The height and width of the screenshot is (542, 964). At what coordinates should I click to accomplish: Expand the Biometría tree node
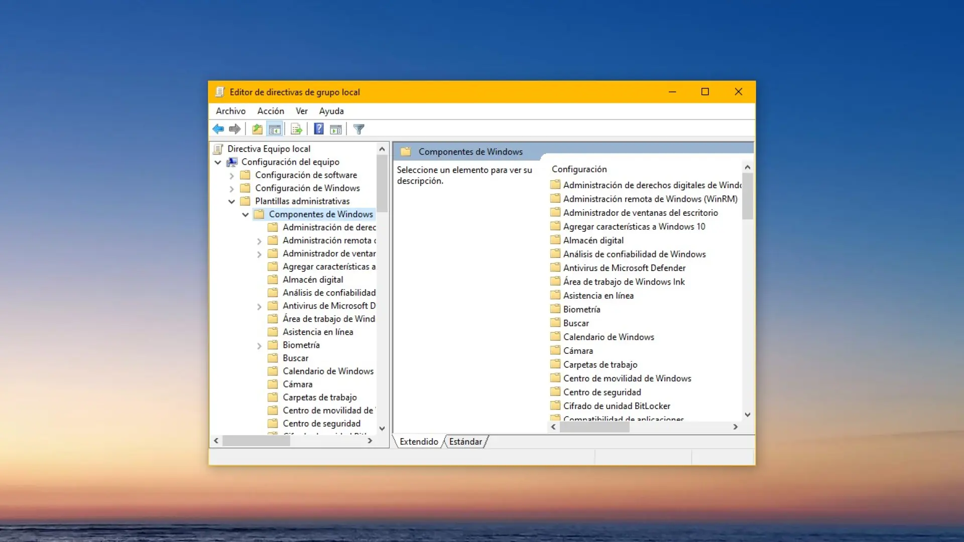259,346
